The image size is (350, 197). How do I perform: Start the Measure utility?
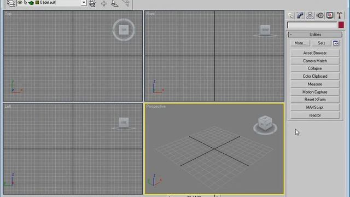pyautogui.click(x=315, y=84)
